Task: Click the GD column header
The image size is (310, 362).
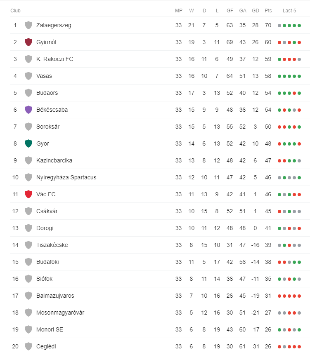Action: click(256, 11)
